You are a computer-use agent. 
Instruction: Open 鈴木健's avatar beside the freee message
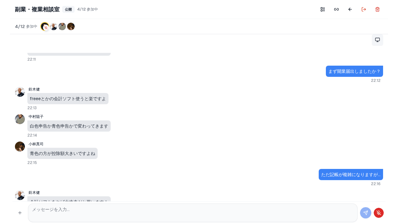20,92
